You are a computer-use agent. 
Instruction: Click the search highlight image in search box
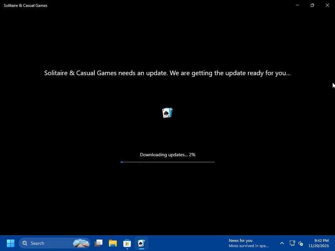point(81,243)
